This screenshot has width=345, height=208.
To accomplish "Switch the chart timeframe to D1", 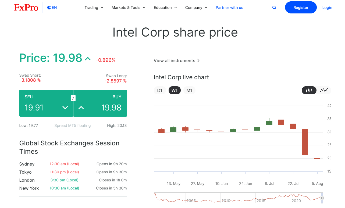I will [160, 90].
